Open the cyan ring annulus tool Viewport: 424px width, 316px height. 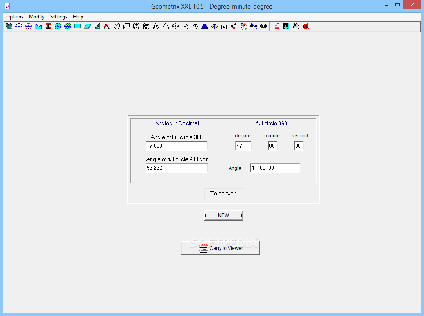[x=68, y=26]
